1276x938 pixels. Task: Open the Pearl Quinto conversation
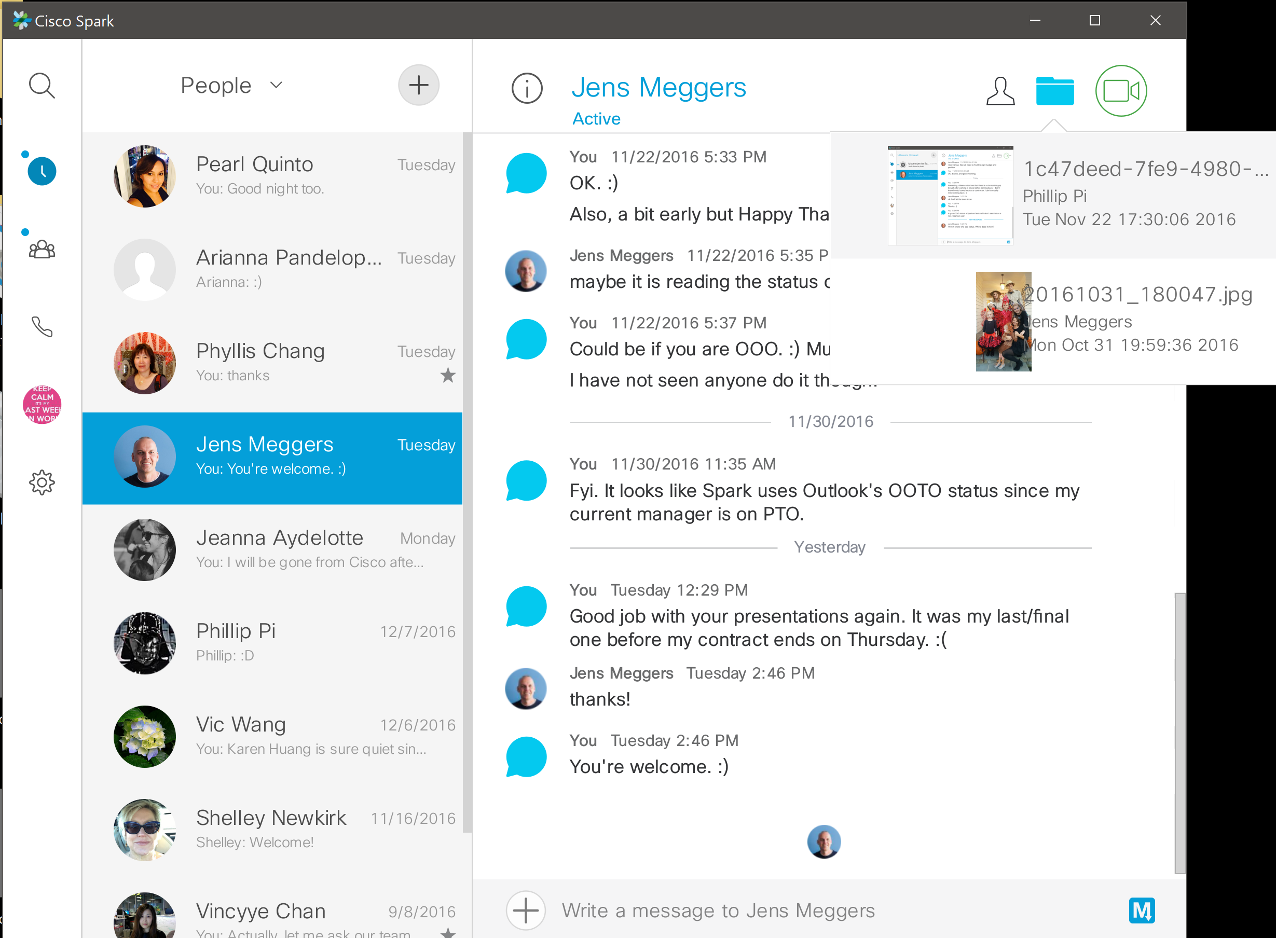(272, 176)
